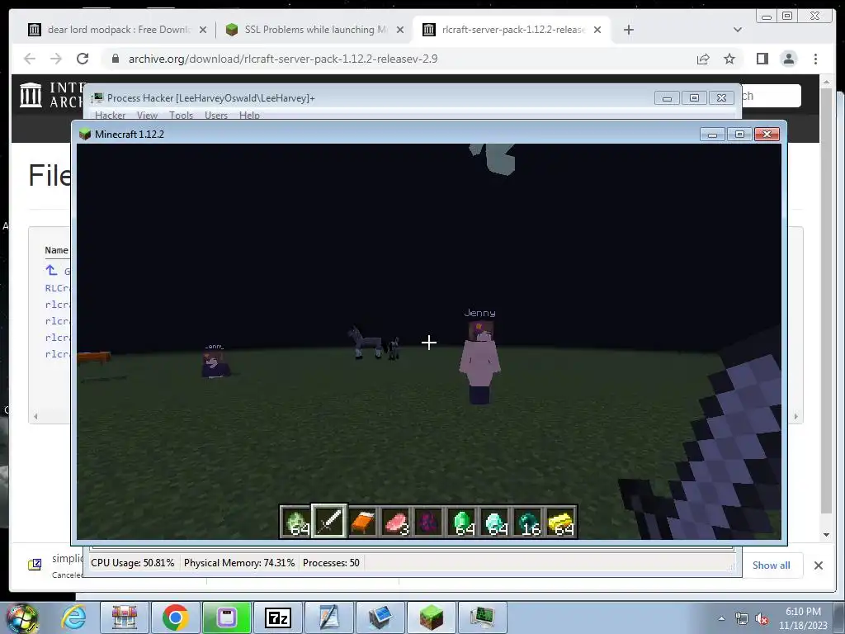Open the notepad and pen taskbar icon
The image size is (845, 634).
(x=328, y=617)
